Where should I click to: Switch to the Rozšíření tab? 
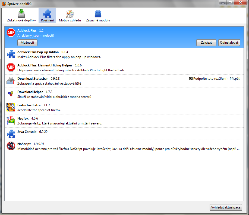click(47, 15)
